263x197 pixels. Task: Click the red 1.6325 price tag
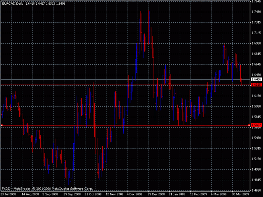click(x=256, y=85)
